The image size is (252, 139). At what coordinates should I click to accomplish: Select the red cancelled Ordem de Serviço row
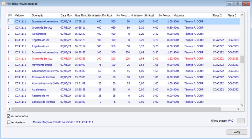[x=124, y=59]
